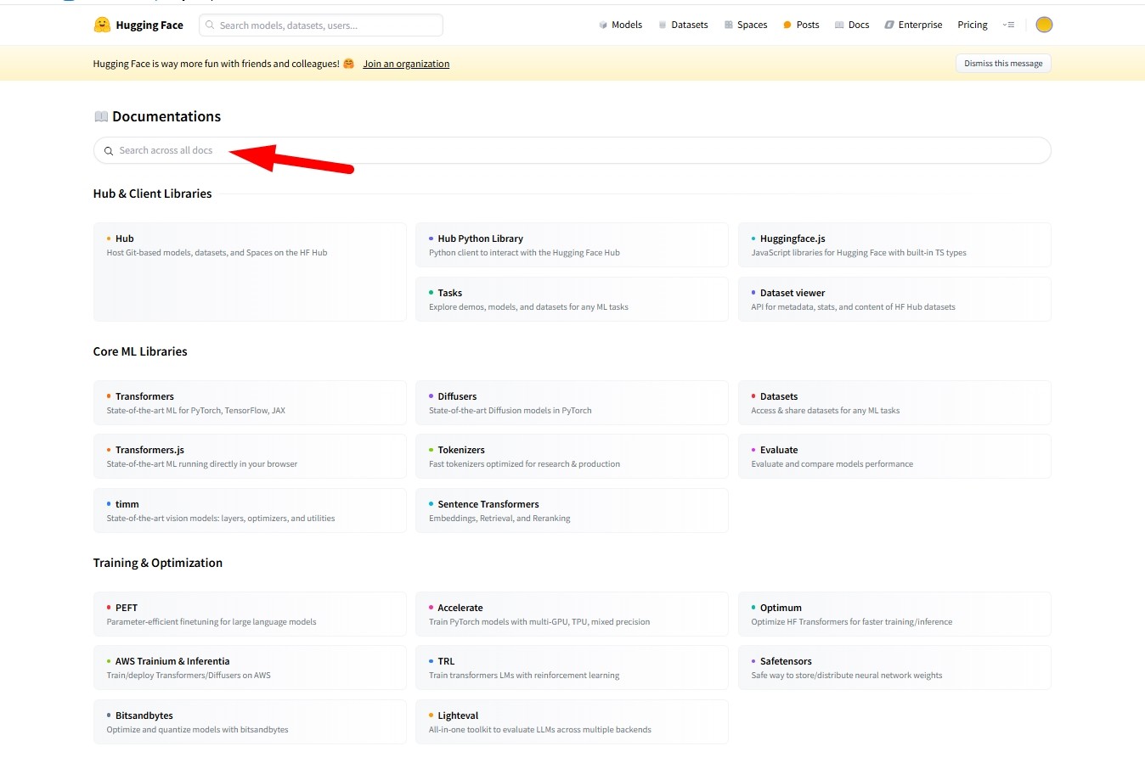Viewport: 1145px width, 763px height.
Task: Focus the Search across all docs field
Action: pos(572,150)
